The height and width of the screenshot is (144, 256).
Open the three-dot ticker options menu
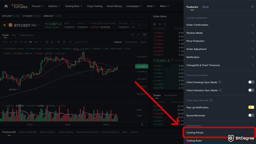point(145,25)
